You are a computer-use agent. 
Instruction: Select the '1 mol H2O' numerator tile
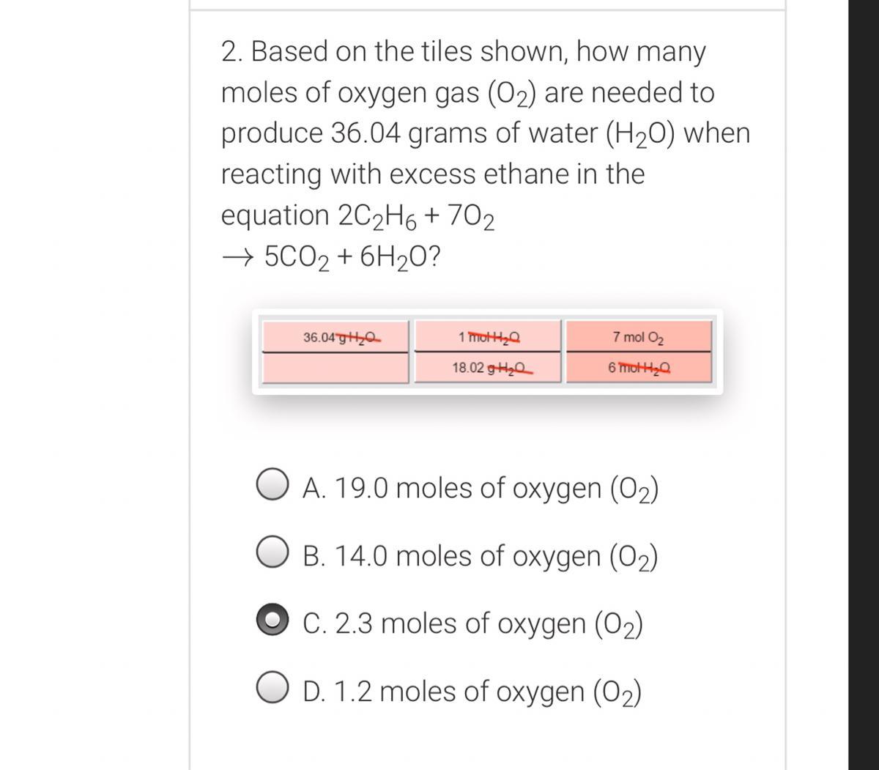pyautogui.click(x=488, y=336)
